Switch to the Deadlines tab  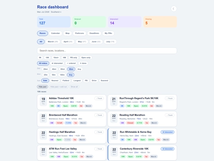[x=94, y=33]
